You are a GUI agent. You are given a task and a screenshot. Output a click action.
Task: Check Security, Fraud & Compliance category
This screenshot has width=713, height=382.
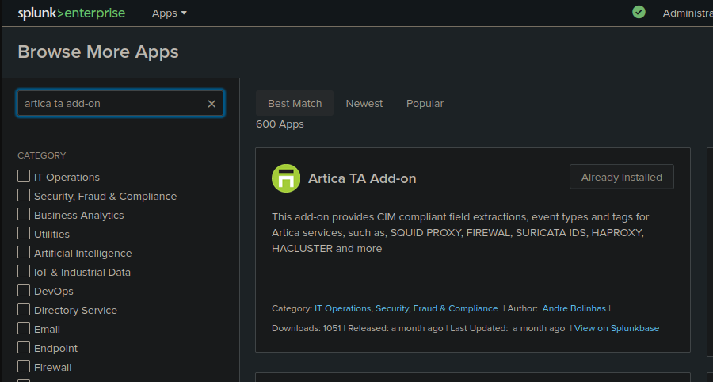(x=24, y=195)
